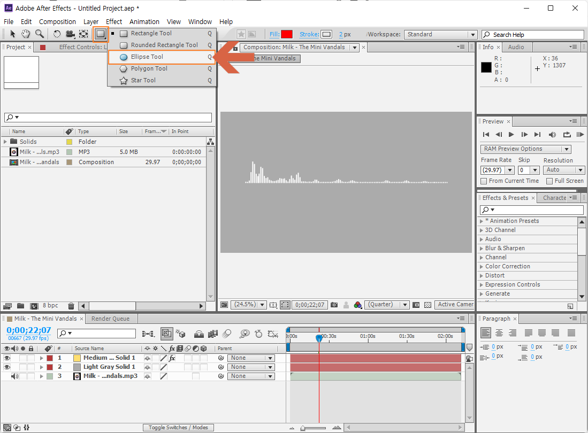Viewport: 588px width, 433px height.
Task: Delete selected project item trash icon
Action: click(71, 306)
